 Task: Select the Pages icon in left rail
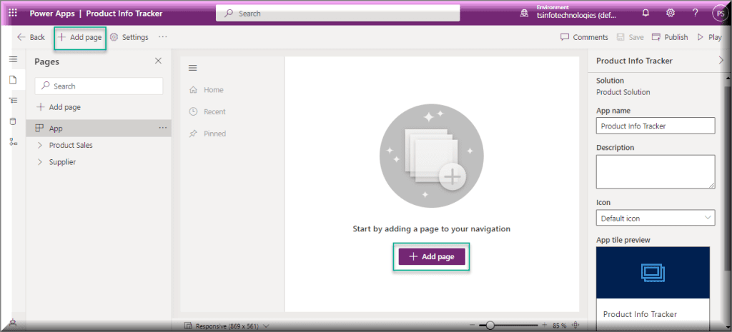pyautogui.click(x=13, y=80)
